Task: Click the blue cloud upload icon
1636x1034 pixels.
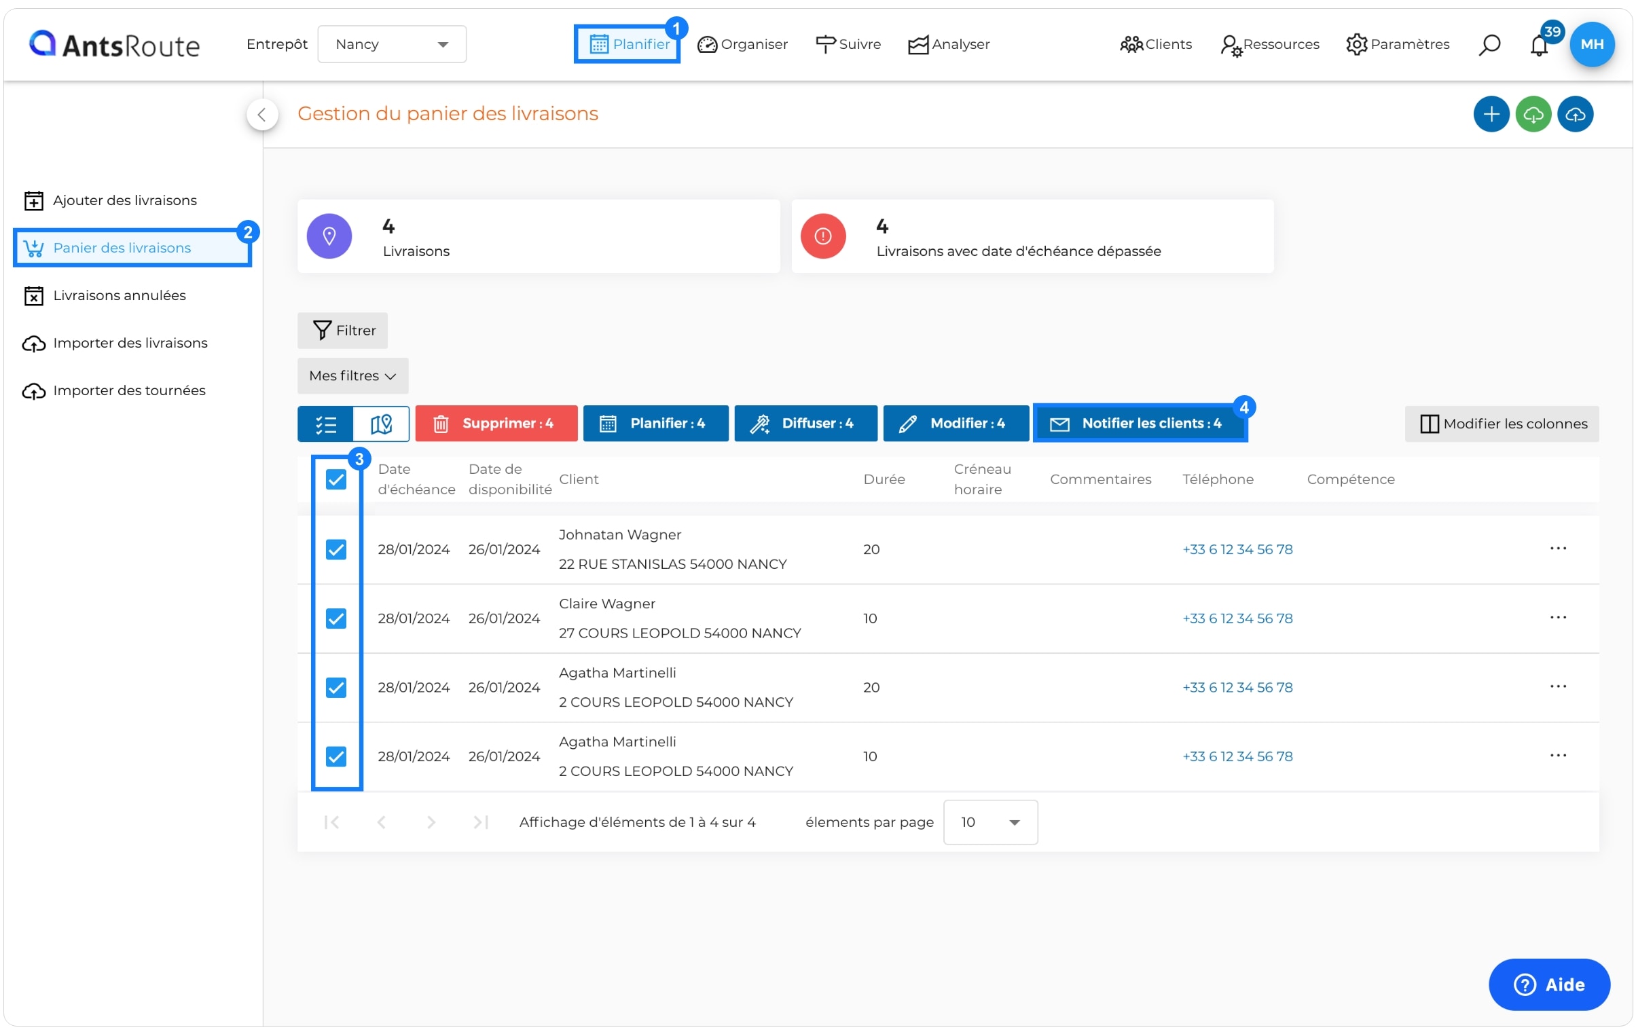Action: coord(1575,114)
